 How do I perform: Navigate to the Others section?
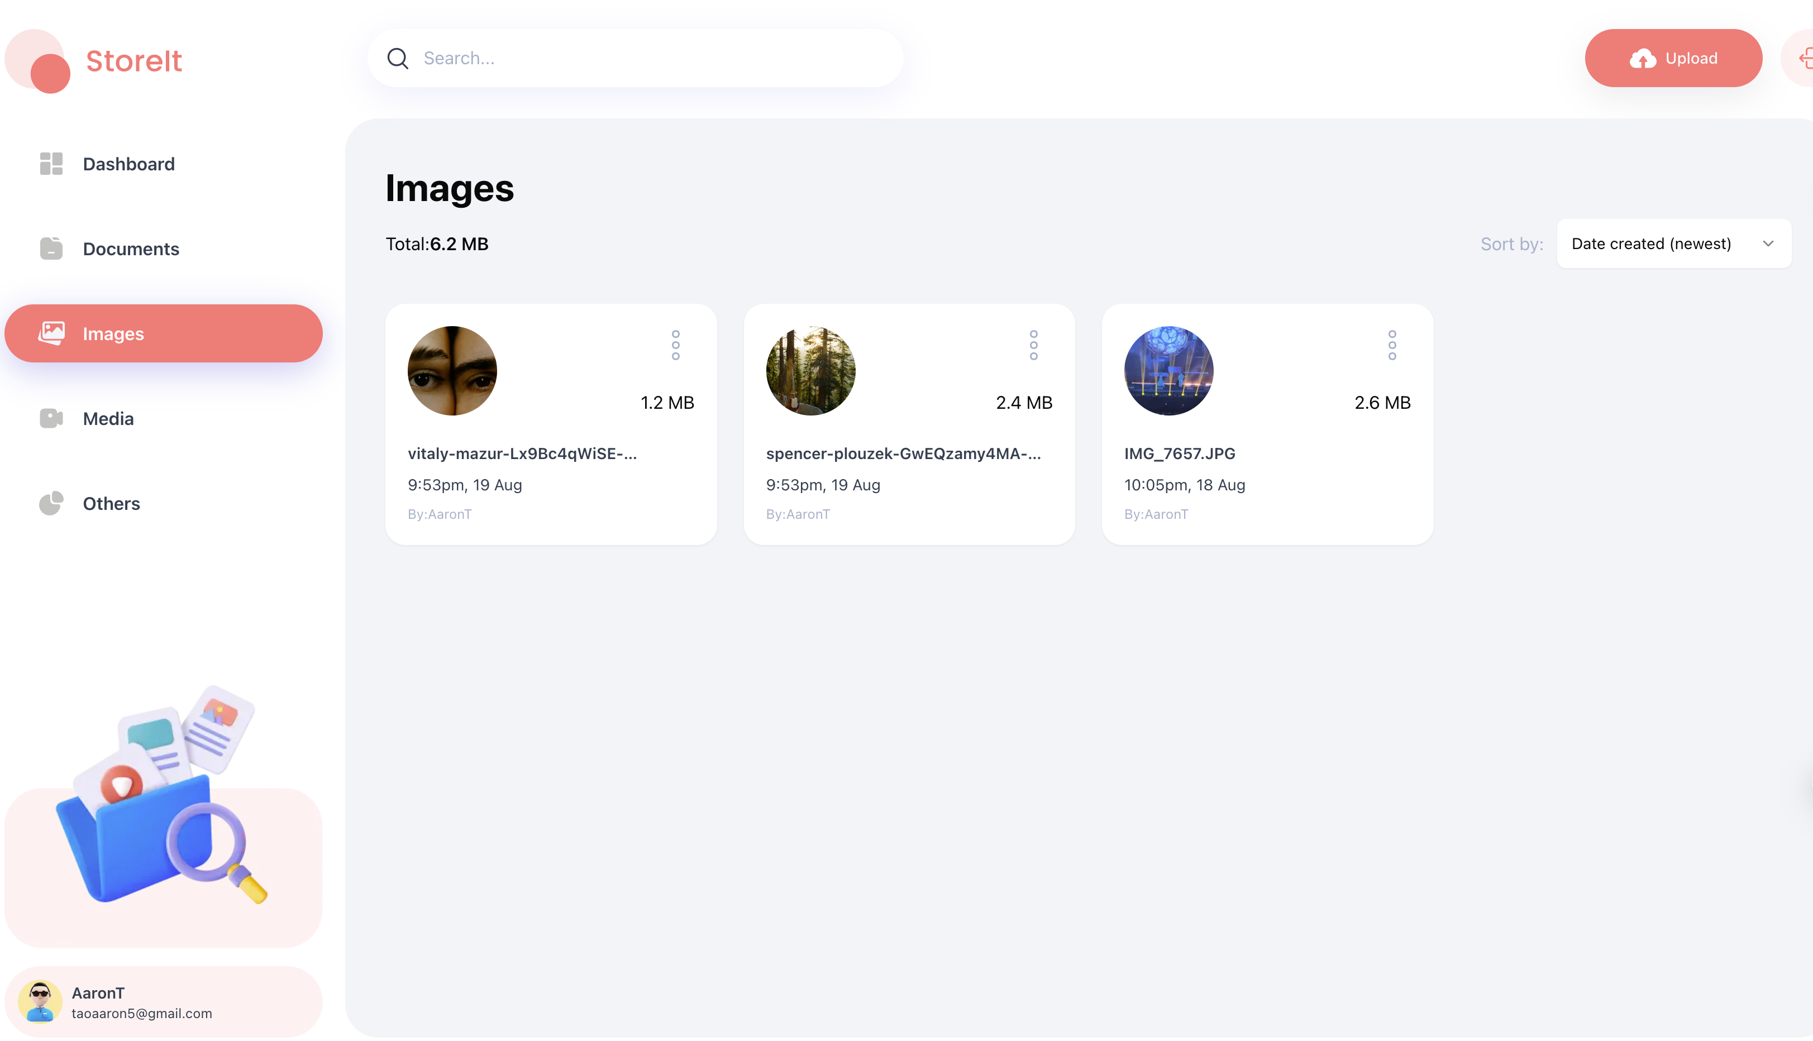click(111, 503)
